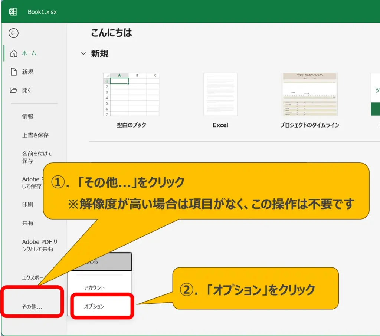The width and height of the screenshot is (380, 336).
Task: Select エクスポート in the sidebar
Action: pos(34,277)
